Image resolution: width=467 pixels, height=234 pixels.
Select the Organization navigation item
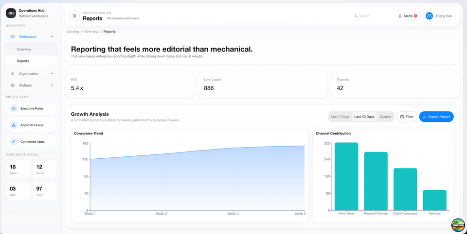pos(31,73)
